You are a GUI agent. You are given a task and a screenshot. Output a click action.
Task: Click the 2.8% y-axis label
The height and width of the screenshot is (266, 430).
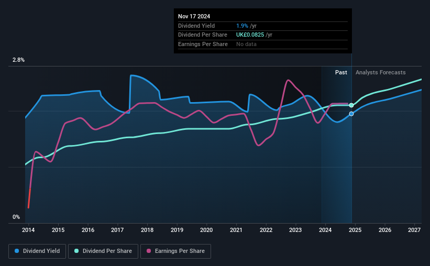pos(18,60)
